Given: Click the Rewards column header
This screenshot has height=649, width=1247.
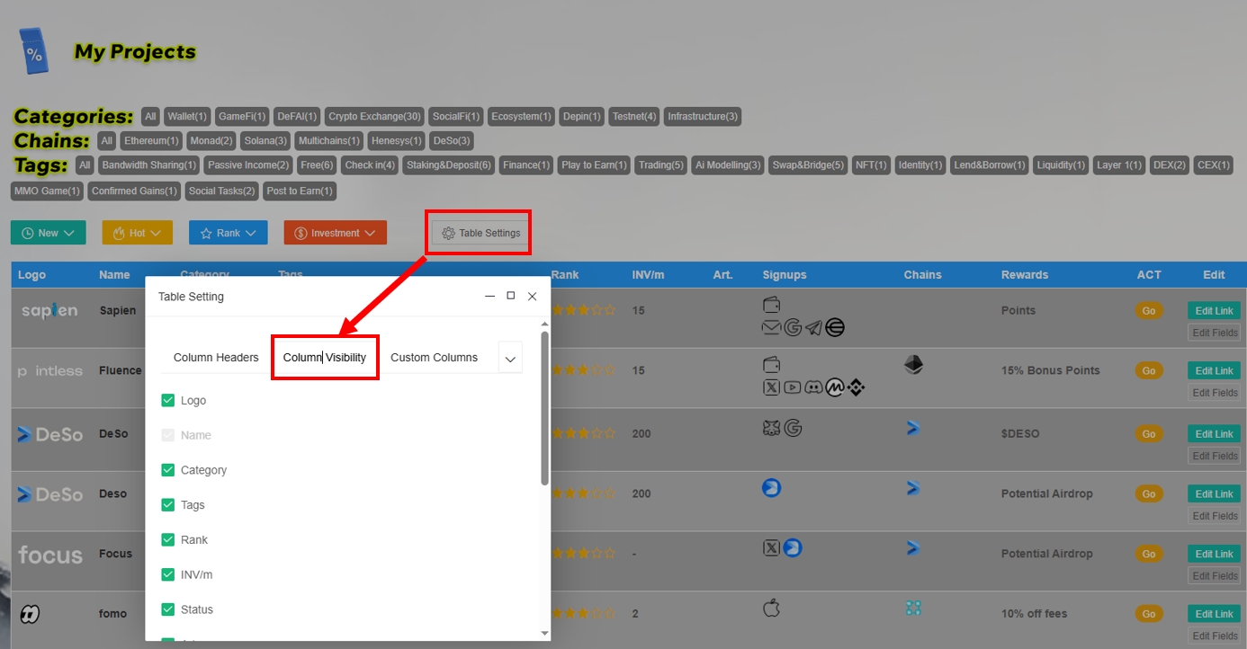Looking at the screenshot, I should click(1025, 275).
